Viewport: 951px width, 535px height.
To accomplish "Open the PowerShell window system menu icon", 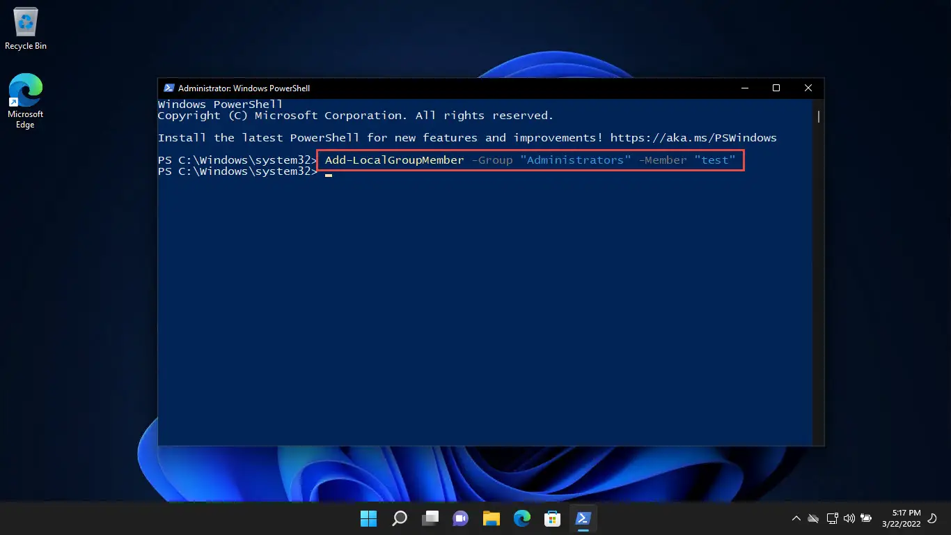I will point(168,88).
